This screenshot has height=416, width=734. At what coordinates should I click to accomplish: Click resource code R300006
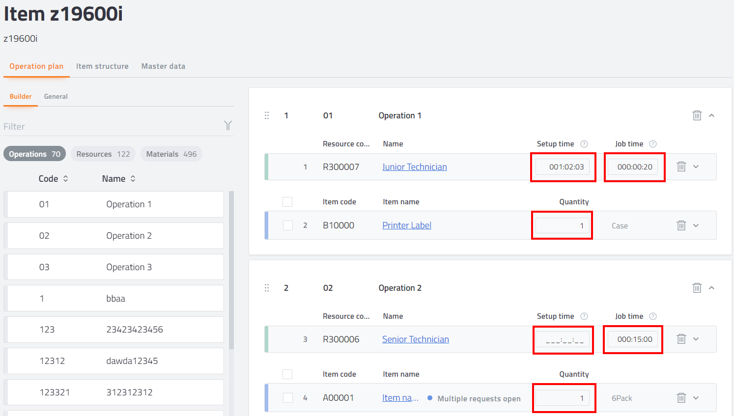coord(341,339)
